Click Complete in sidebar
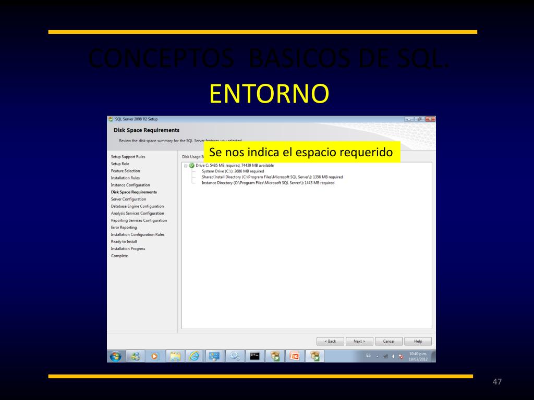Viewport: 534px width, 400px height. coord(119,256)
